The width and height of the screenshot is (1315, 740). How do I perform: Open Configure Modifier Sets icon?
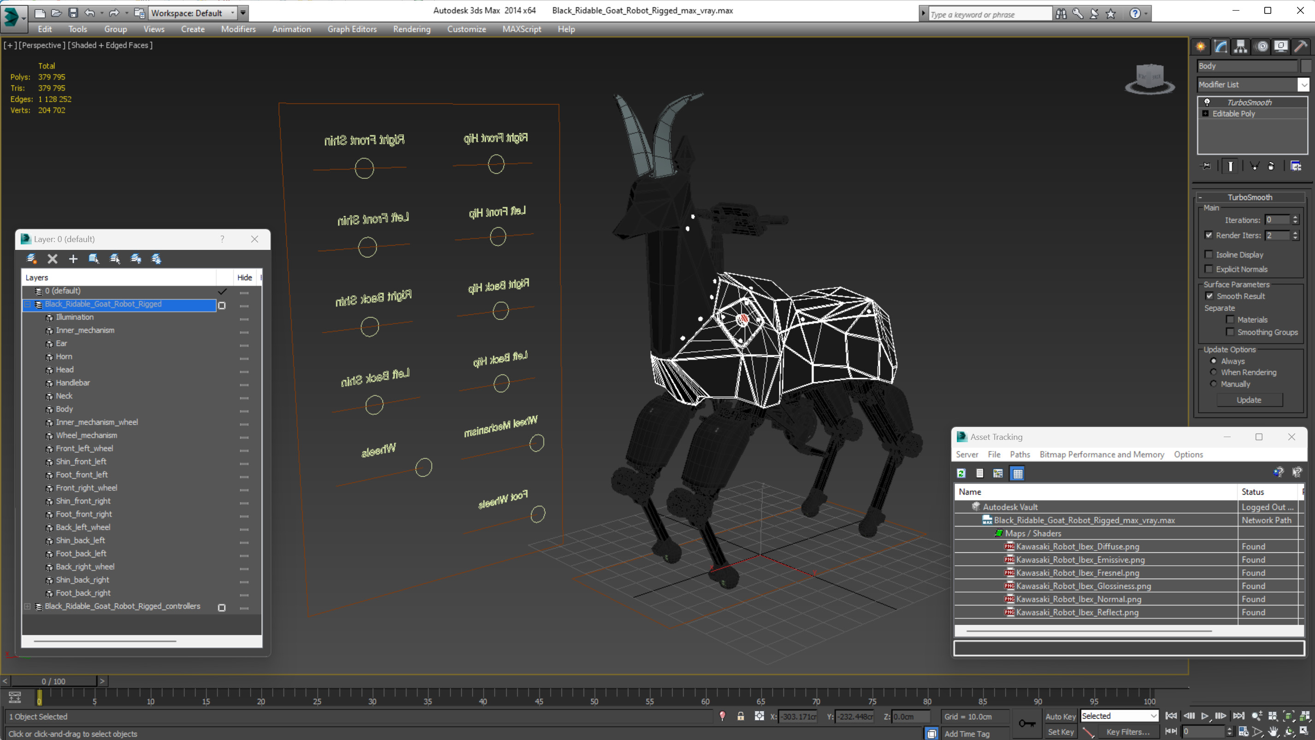click(x=1296, y=166)
